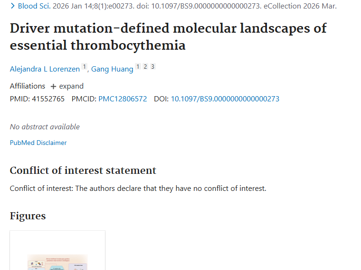Follow the blue DOI link 10.1097/BS9.0000000000000273
The width and height of the screenshot is (361, 270).
(225, 99)
